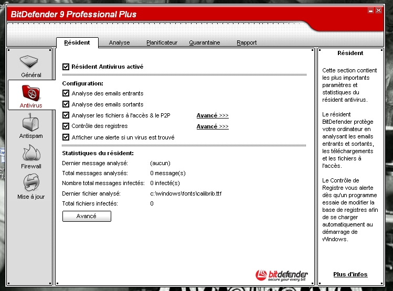The height and width of the screenshot is (291, 393).
Task: Click the value 0 infecté(s)
Action: click(x=165, y=183)
